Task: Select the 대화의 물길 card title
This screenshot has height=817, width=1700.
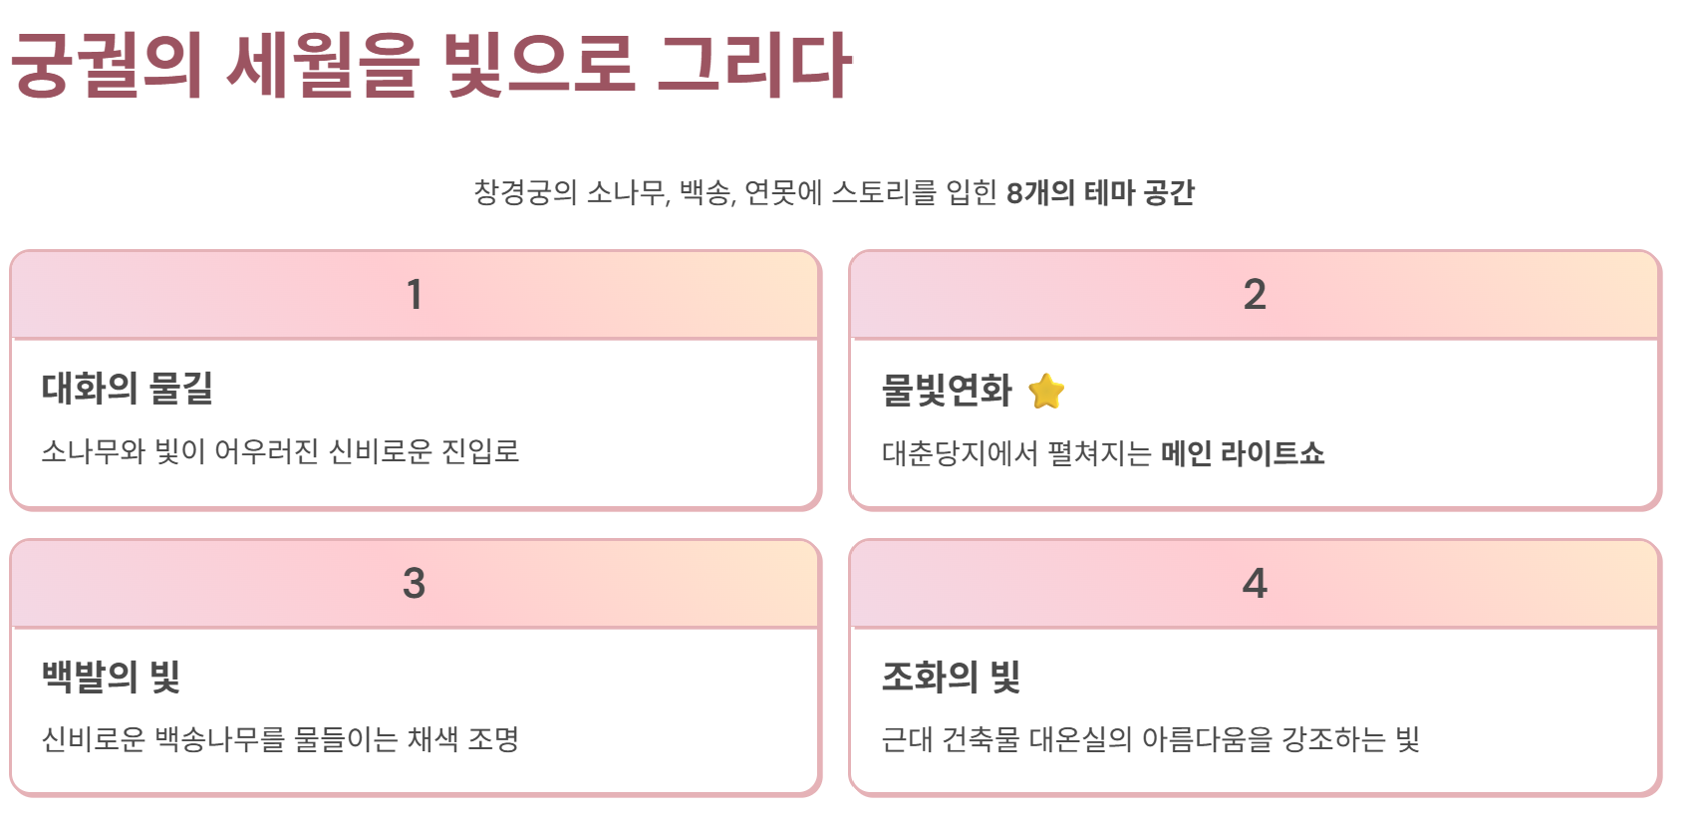Action: tap(128, 388)
